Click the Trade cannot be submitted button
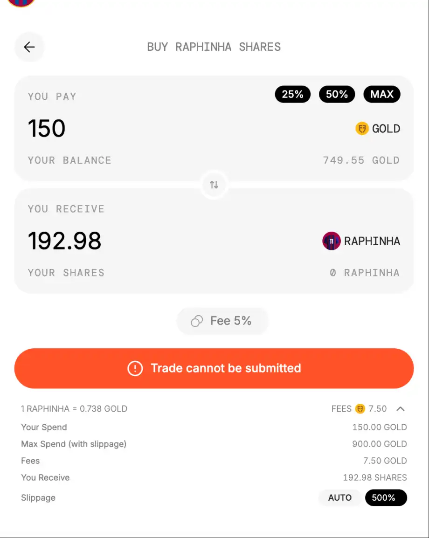Screen dimensions: 429x538 point(214,368)
